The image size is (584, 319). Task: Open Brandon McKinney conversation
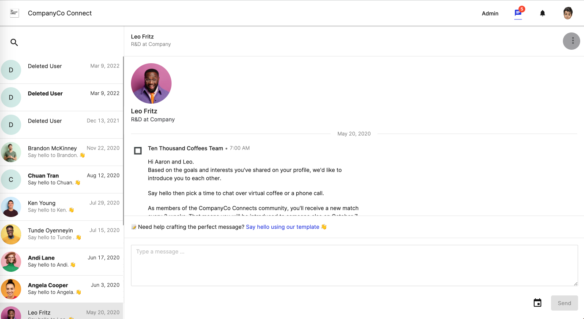click(x=61, y=152)
